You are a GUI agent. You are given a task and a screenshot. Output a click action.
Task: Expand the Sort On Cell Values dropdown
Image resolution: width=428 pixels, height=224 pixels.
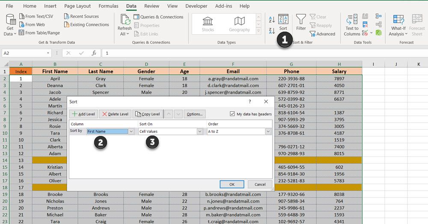[x=199, y=132]
